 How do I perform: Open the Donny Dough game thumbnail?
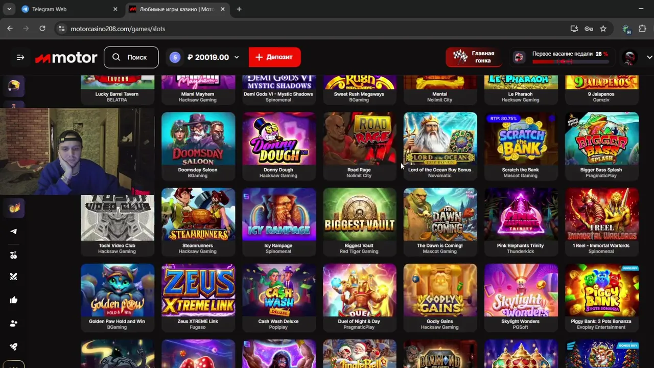click(279, 139)
